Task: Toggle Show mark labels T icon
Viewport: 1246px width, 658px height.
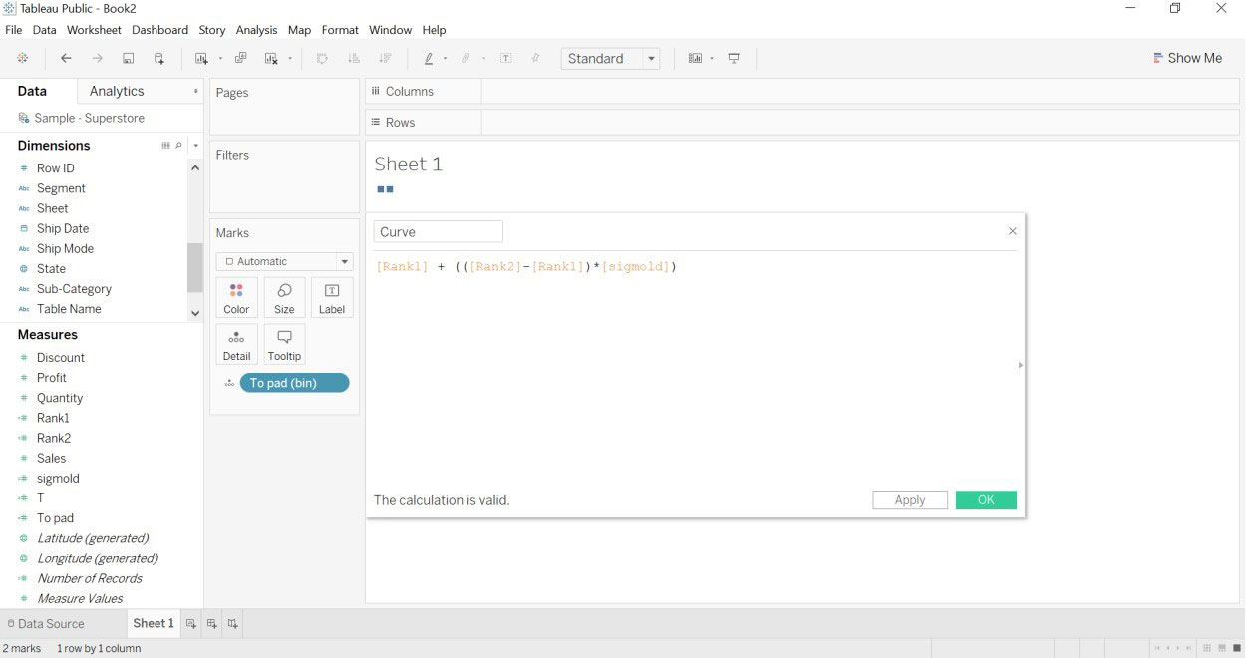Action: 506,59
